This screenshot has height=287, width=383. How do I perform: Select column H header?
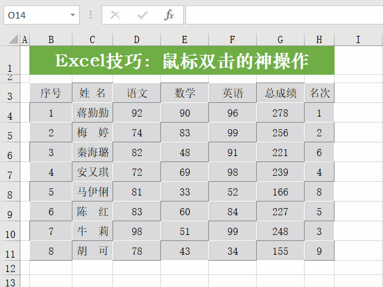pyautogui.click(x=319, y=39)
